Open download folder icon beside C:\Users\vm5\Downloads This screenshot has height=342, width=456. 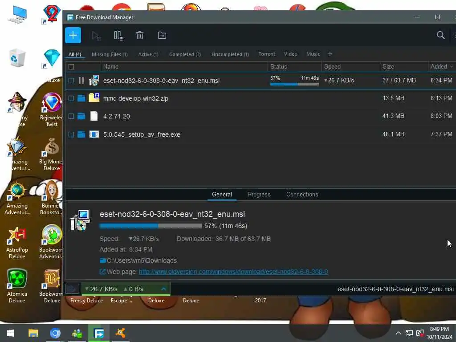103,260
